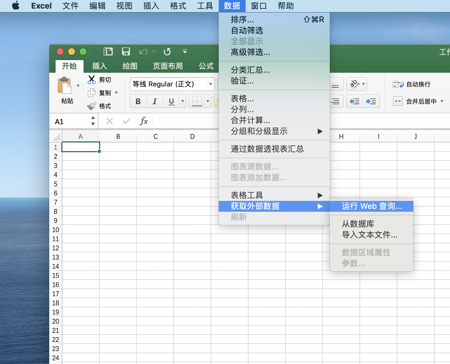Click the 剪切 scissors icon
The image size is (450, 364).
[92, 80]
